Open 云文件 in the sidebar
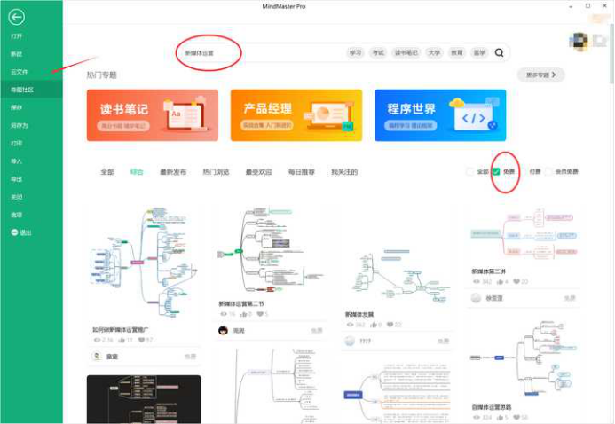This screenshot has width=615, height=424. [20, 72]
